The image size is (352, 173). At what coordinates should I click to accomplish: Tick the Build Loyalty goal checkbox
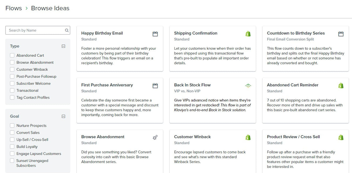click(12, 147)
